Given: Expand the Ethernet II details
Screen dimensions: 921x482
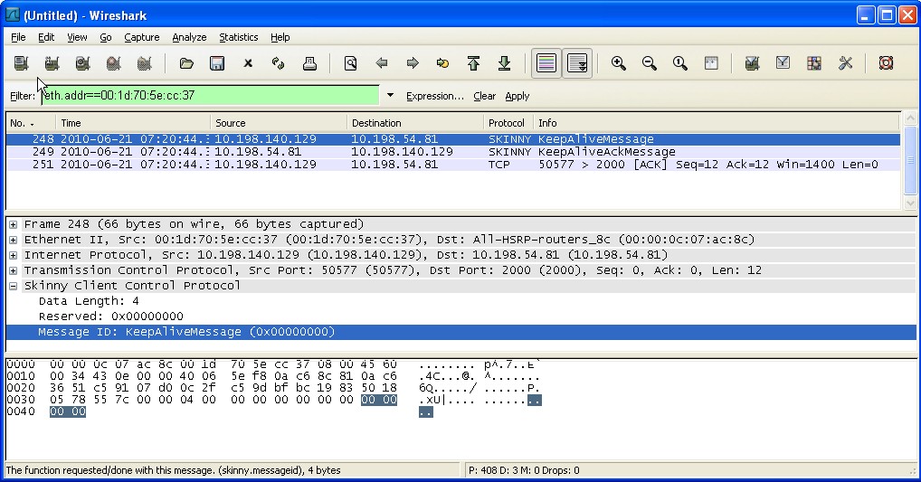Looking at the screenshot, I should pyautogui.click(x=14, y=240).
